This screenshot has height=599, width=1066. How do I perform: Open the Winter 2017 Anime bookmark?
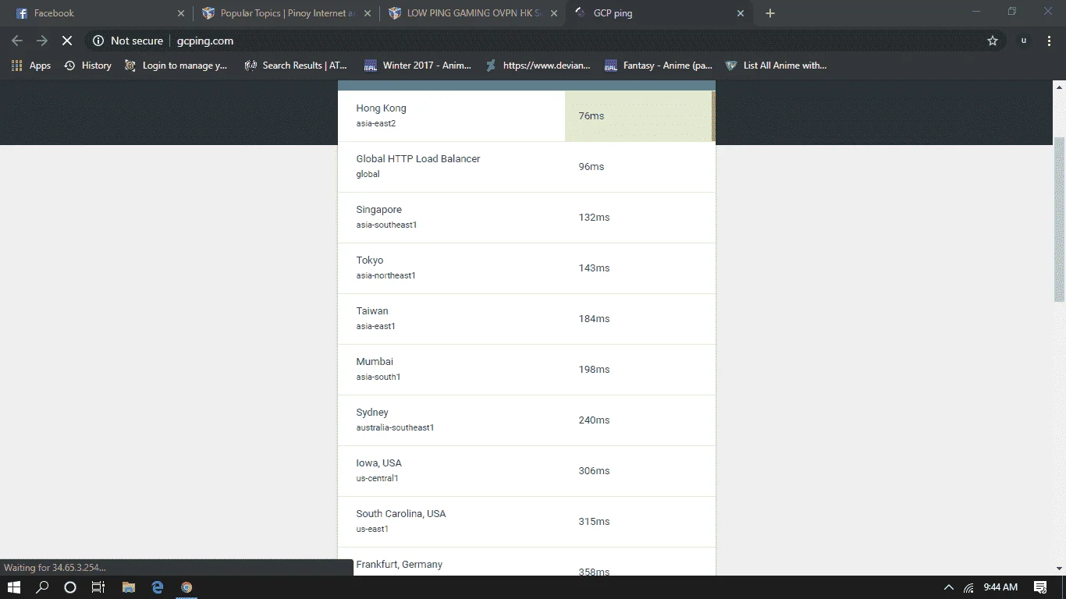(x=418, y=66)
